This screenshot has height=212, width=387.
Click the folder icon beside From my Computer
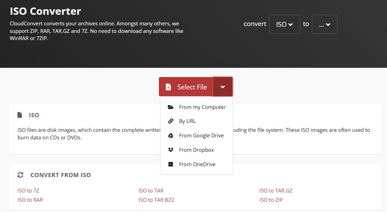171,107
